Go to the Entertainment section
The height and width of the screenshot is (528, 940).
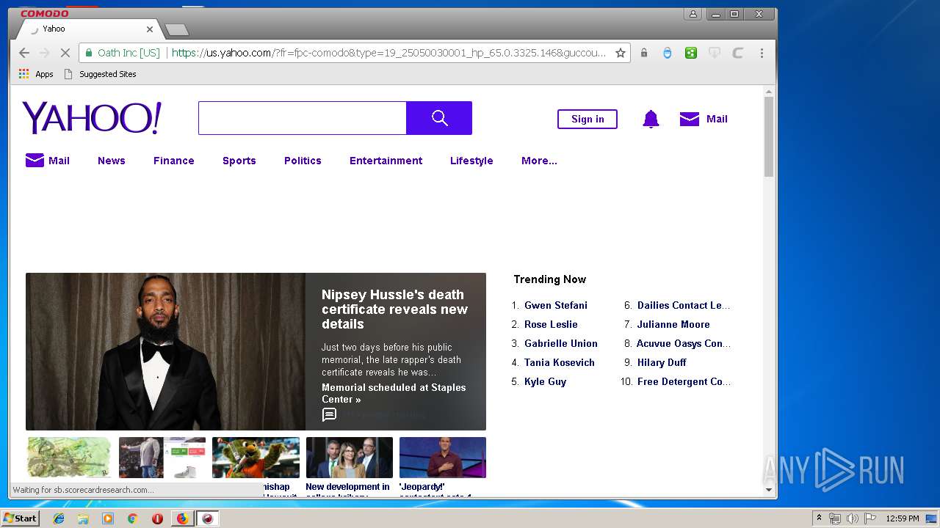[386, 161]
